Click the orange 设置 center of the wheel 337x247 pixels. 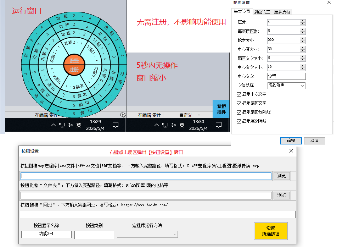click(x=74, y=60)
